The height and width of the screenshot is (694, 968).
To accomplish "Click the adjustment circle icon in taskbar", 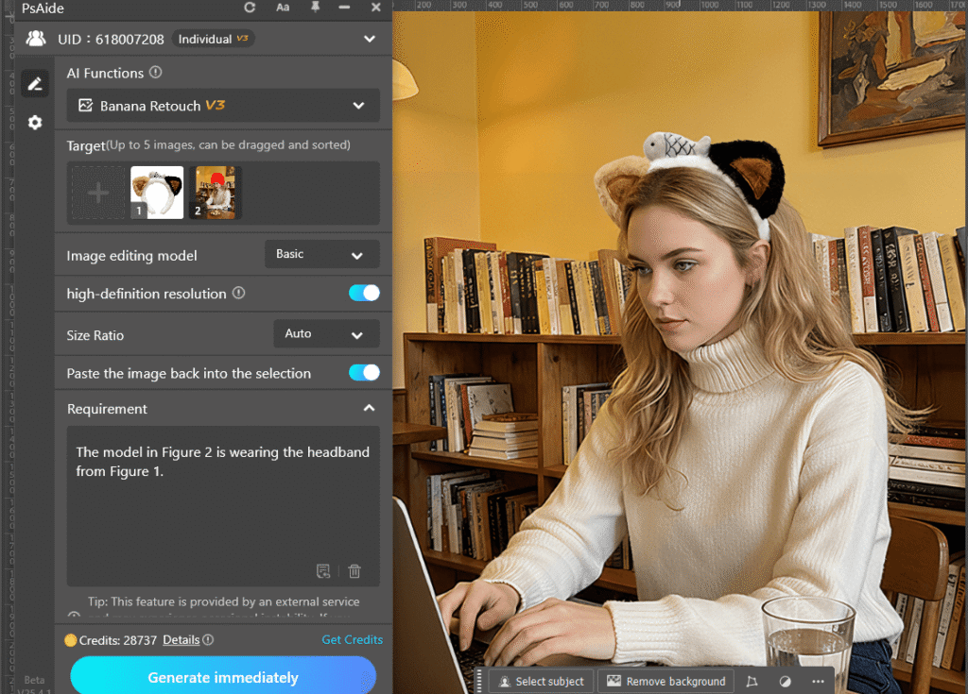I will pos(785,681).
